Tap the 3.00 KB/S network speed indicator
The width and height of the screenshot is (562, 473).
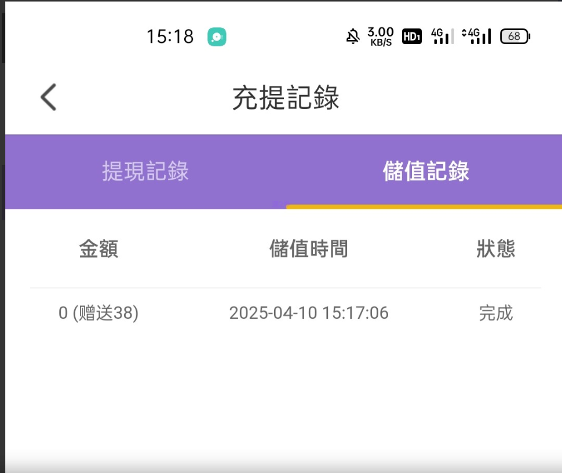(x=380, y=36)
